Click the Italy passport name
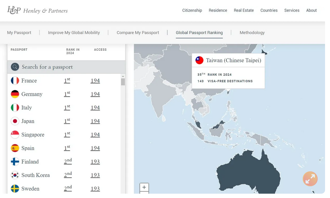Viewport: 330px width, 198px height. [27, 108]
